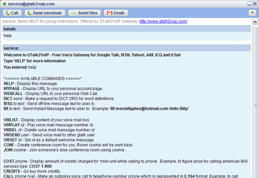Click the 'kanak:' sender header
Screen dimensions: 259x178
coord(127,29)
